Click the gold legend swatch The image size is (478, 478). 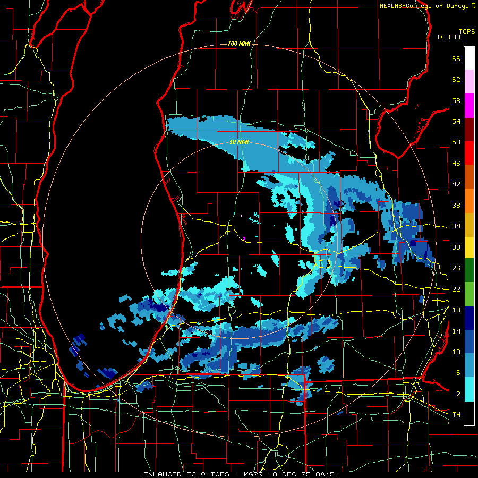[x=469, y=225]
